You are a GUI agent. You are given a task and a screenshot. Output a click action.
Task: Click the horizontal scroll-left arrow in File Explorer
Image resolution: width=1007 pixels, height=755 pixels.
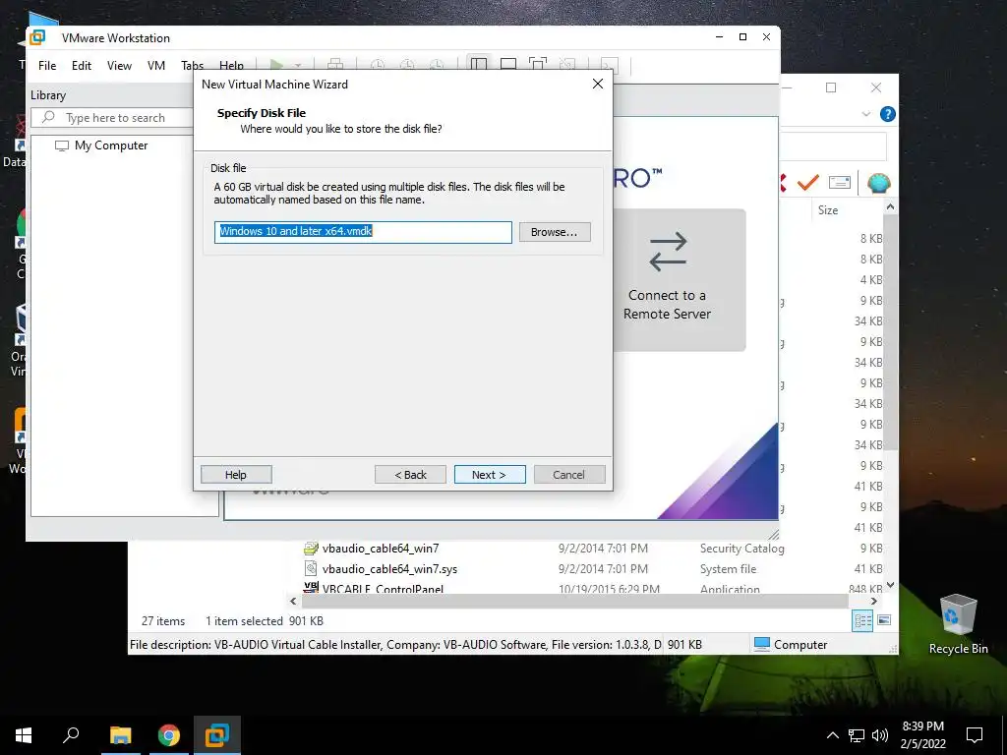[293, 602]
